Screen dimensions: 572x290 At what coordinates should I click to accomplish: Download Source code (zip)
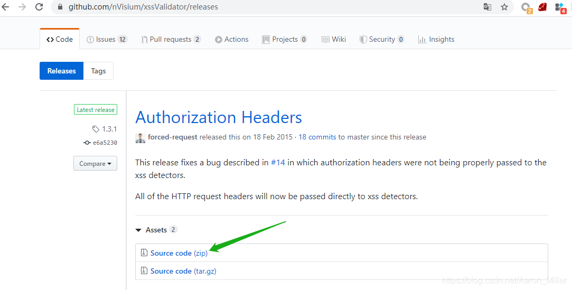179,253
